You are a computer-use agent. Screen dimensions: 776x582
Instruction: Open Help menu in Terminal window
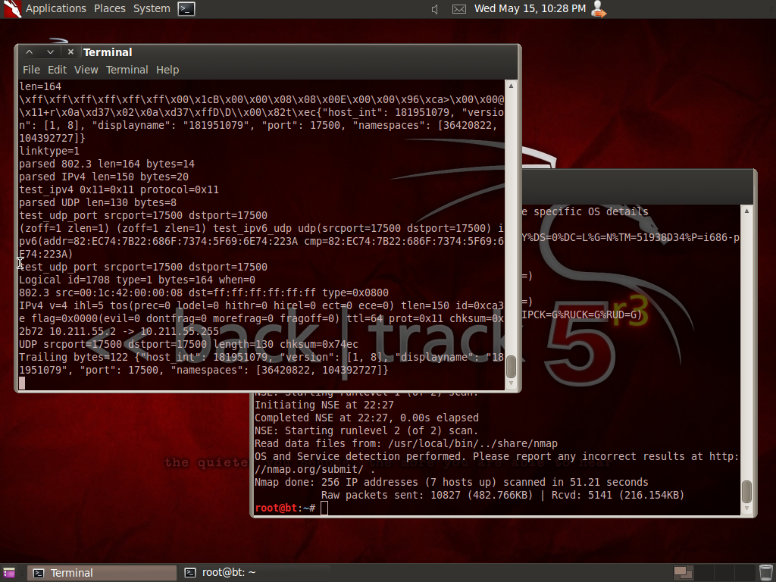pyautogui.click(x=167, y=70)
